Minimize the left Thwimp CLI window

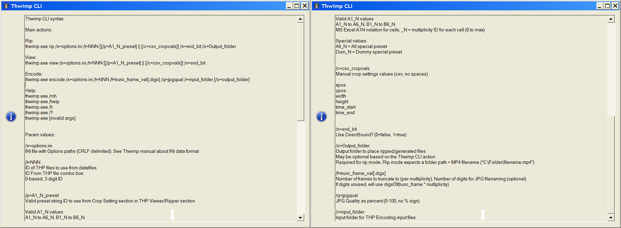289,6
